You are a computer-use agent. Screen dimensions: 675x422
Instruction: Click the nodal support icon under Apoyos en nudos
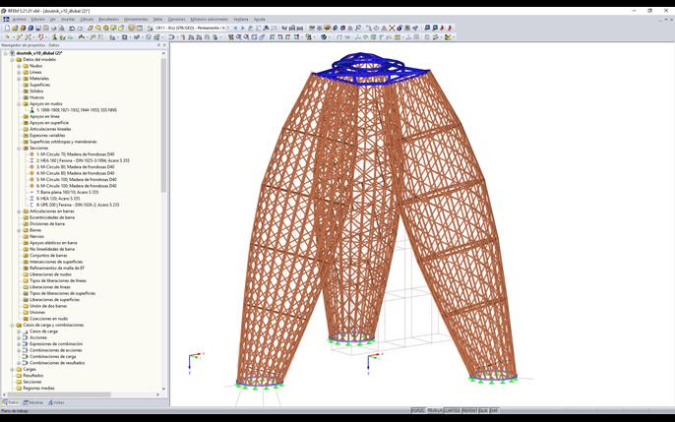click(31, 110)
